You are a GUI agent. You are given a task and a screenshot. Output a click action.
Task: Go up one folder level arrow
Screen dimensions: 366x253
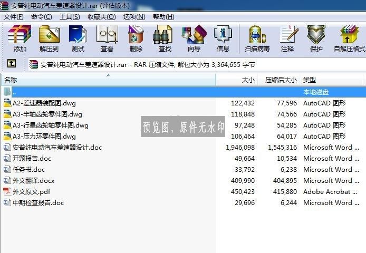(x=12, y=63)
